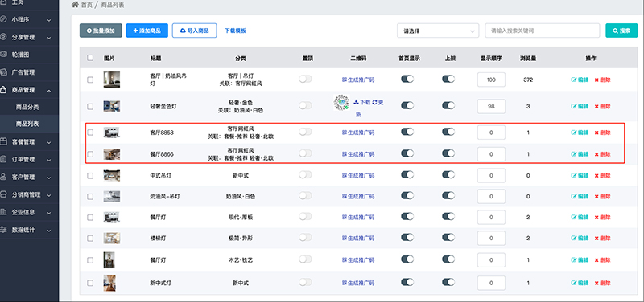
Task: Click the 小程序 sidebar icon
Action: tap(3, 19)
